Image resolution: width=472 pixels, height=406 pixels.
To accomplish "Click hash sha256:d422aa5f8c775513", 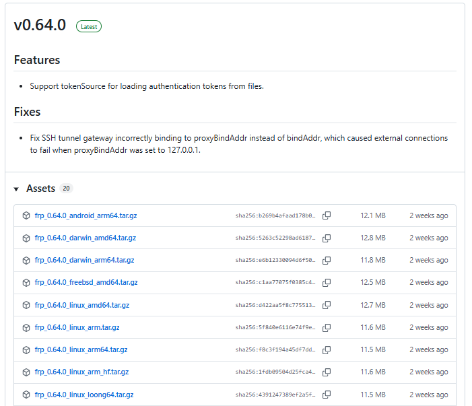I will click(x=275, y=305).
